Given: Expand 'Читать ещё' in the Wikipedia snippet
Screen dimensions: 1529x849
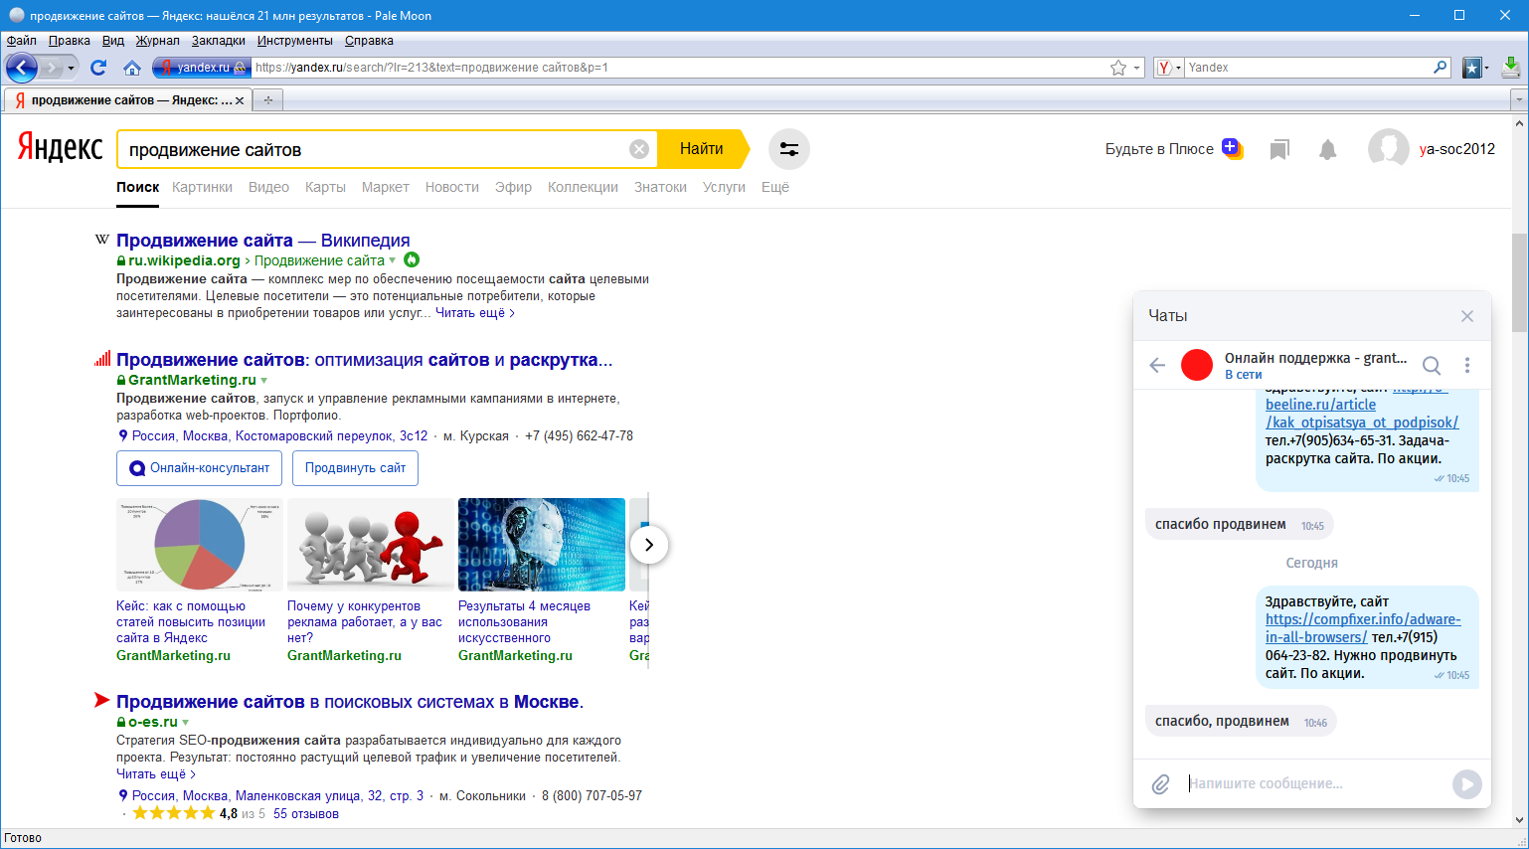Looking at the screenshot, I should pyautogui.click(x=475, y=313).
